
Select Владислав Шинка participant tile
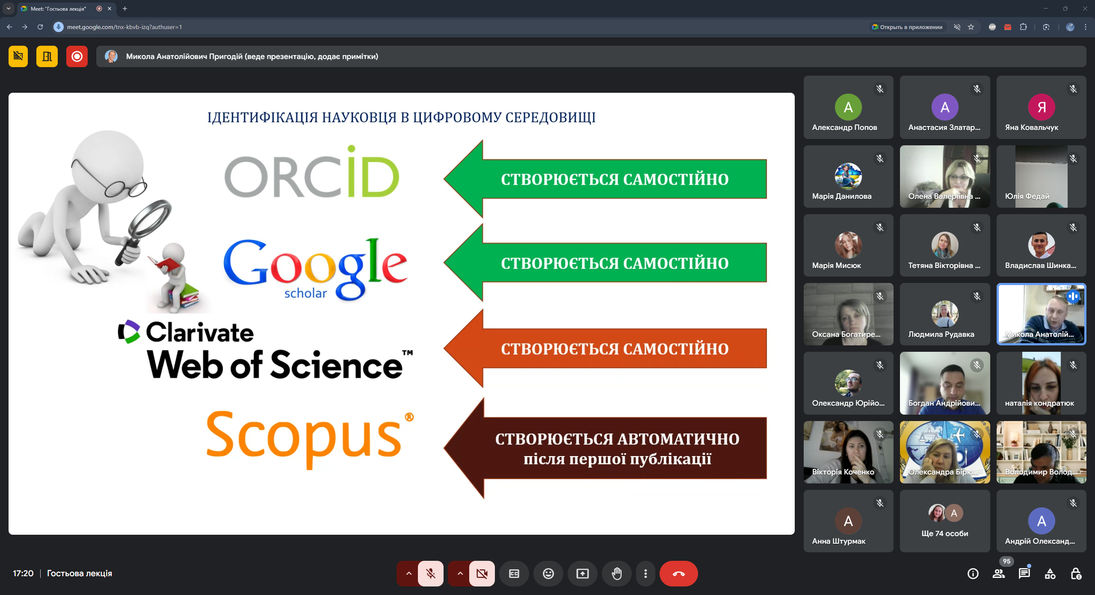click(x=1041, y=245)
